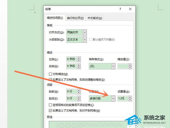The width and height of the screenshot is (170, 128).
Task: Click the help question mark icon
Action: pyautogui.click(x=120, y=9)
